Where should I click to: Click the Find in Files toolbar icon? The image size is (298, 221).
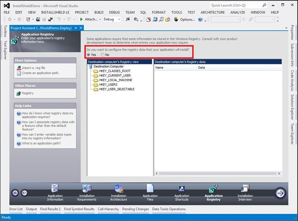pyautogui.click(x=136, y=19)
